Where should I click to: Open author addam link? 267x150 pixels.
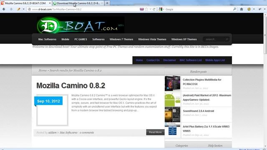coord(52,132)
